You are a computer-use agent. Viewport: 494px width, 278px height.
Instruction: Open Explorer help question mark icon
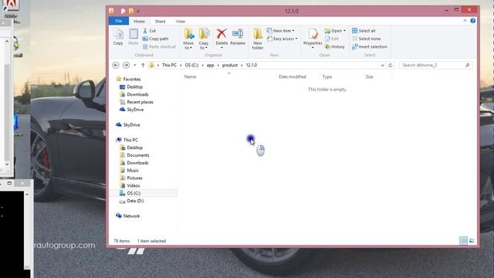coord(472,21)
